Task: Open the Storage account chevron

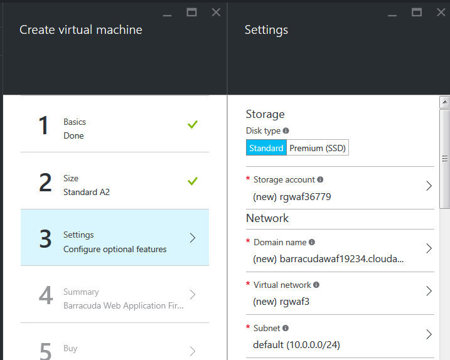Action: point(429,186)
